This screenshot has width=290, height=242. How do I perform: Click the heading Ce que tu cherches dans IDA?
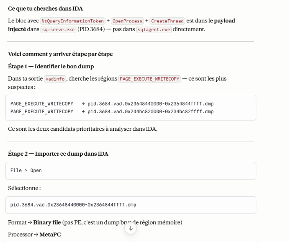(45, 9)
